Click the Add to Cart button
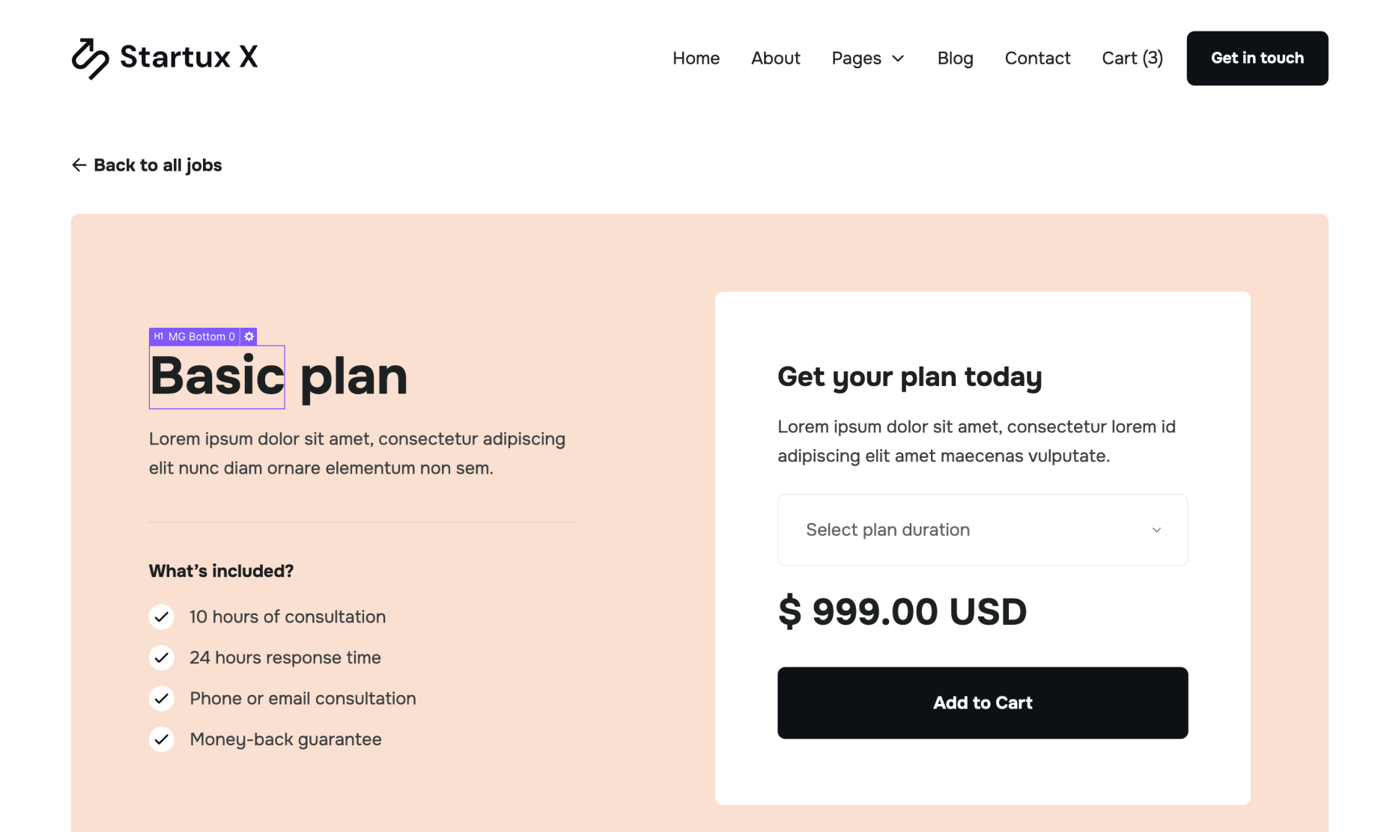 [x=982, y=703]
